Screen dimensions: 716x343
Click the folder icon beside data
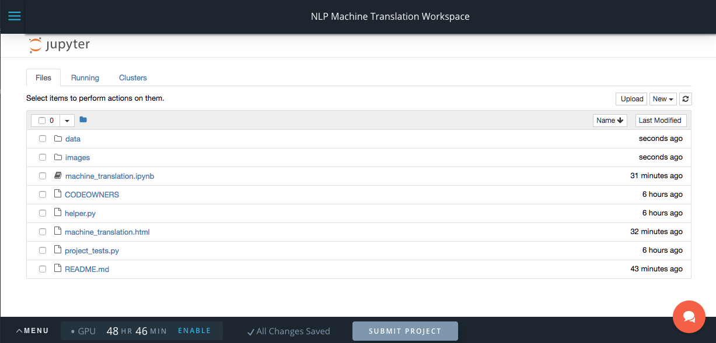point(57,139)
